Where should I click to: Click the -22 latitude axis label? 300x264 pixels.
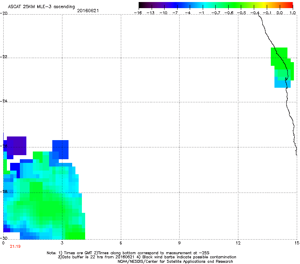[x=4, y=57]
